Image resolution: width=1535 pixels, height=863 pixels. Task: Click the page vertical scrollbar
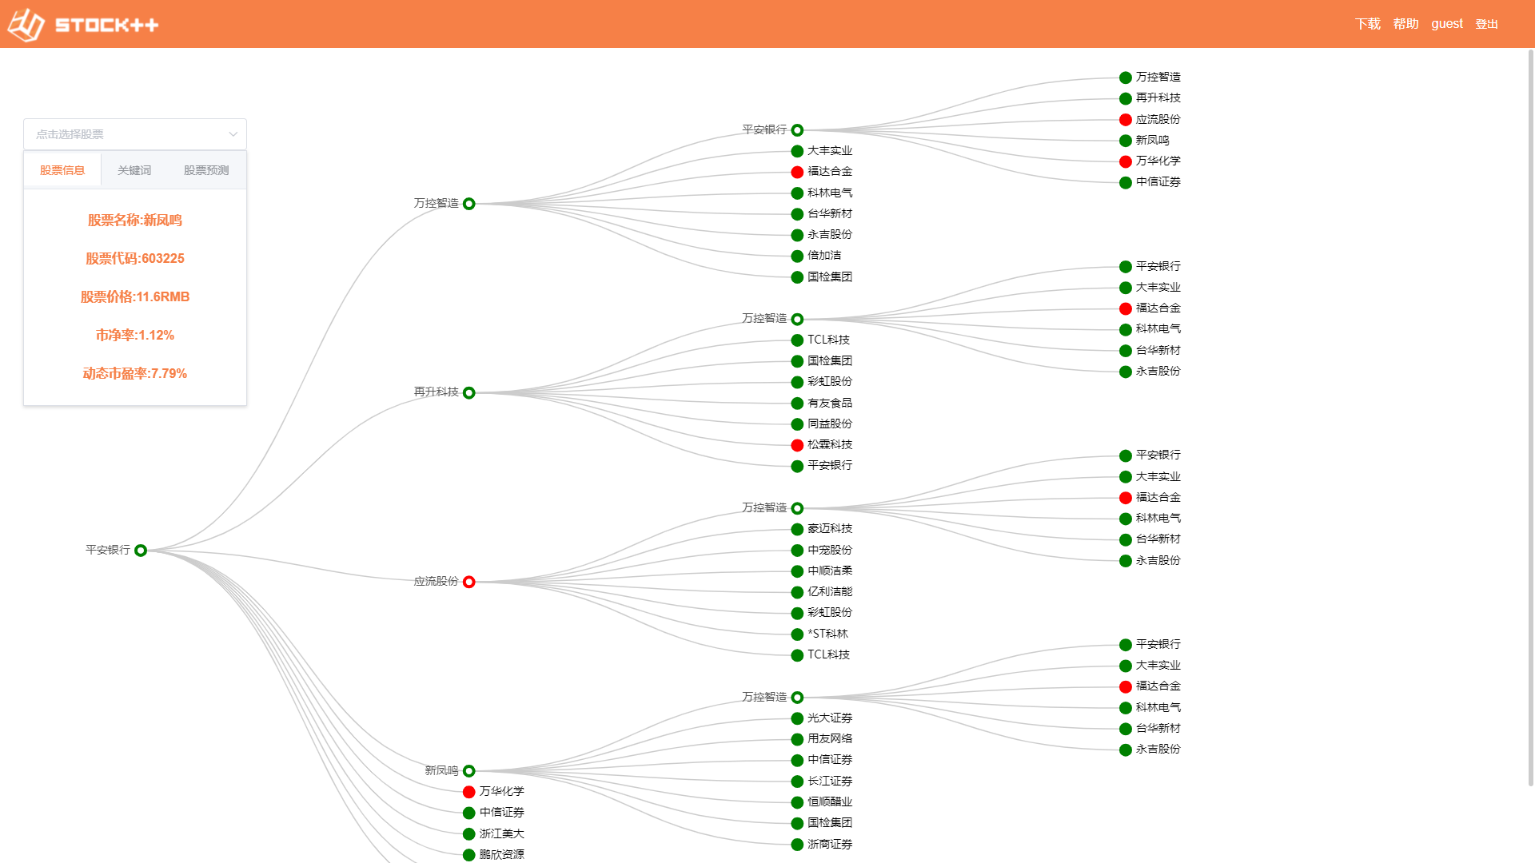[x=1531, y=418]
